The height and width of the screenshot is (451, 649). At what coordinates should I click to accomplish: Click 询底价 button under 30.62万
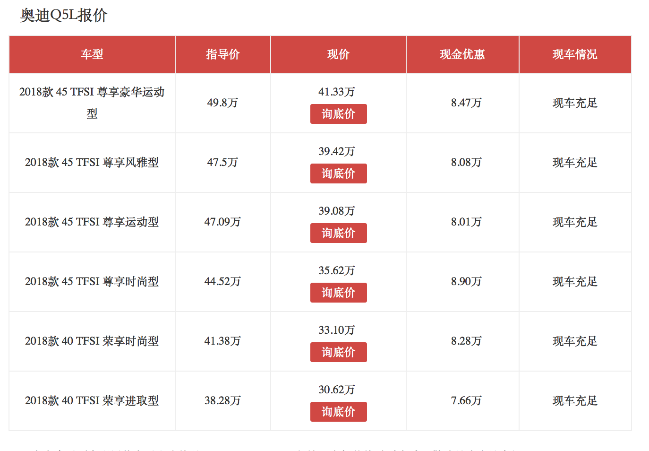tap(338, 412)
